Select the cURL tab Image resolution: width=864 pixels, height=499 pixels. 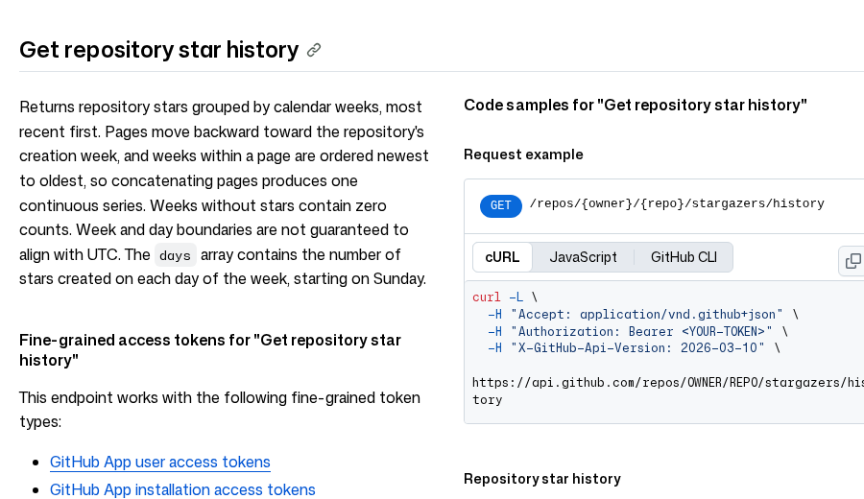click(x=502, y=257)
